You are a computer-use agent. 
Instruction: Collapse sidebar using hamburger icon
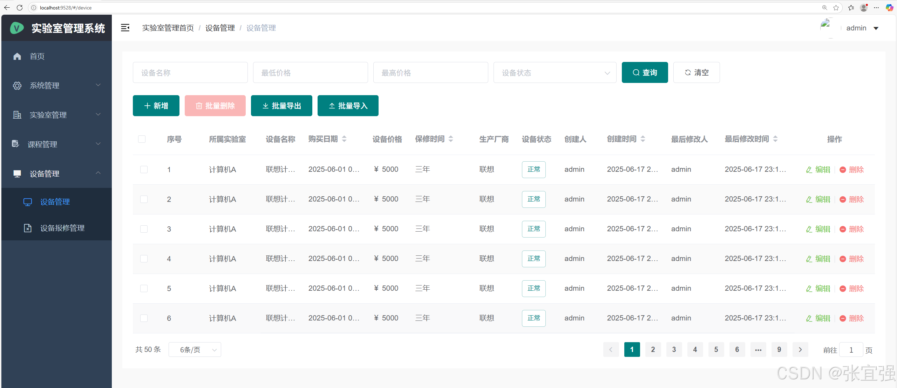pos(125,28)
